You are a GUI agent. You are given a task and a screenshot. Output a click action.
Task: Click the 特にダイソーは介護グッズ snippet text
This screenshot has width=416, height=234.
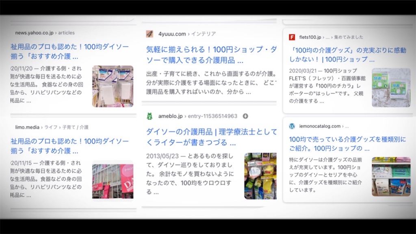pyautogui.click(x=325, y=175)
